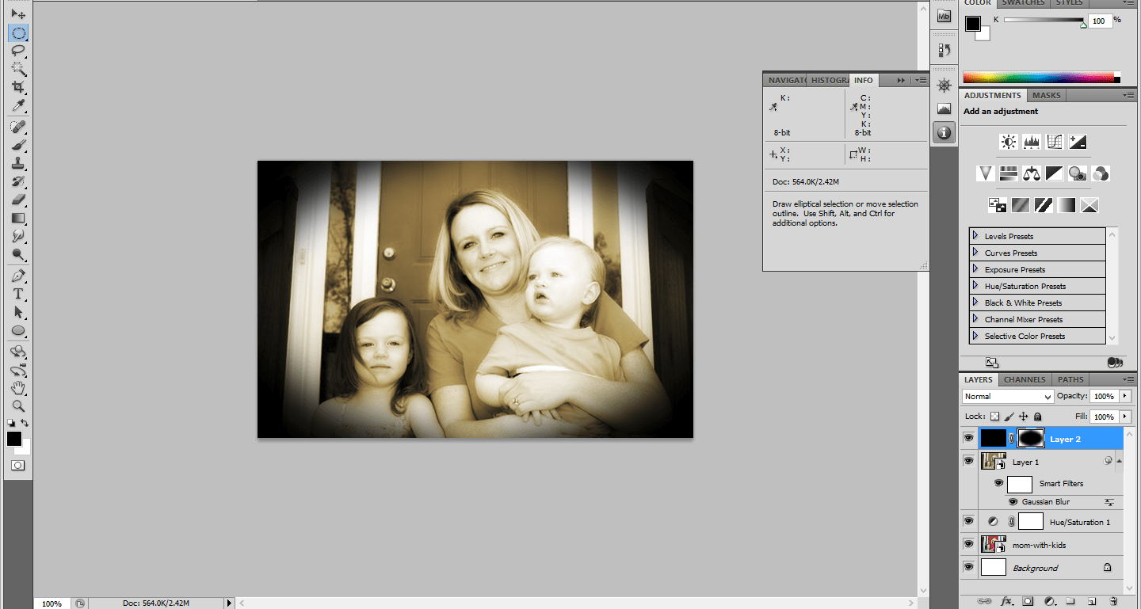1141x609 pixels.
Task: Select the Pen tool
Action: (18, 276)
